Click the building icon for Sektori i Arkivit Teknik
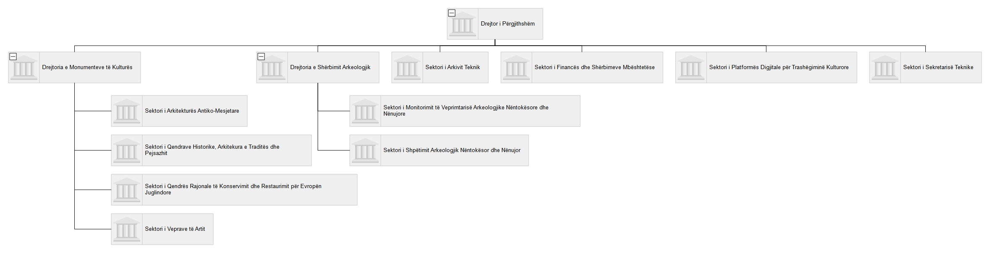This screenshot has height=253, width=990. (x=407, y=67)
